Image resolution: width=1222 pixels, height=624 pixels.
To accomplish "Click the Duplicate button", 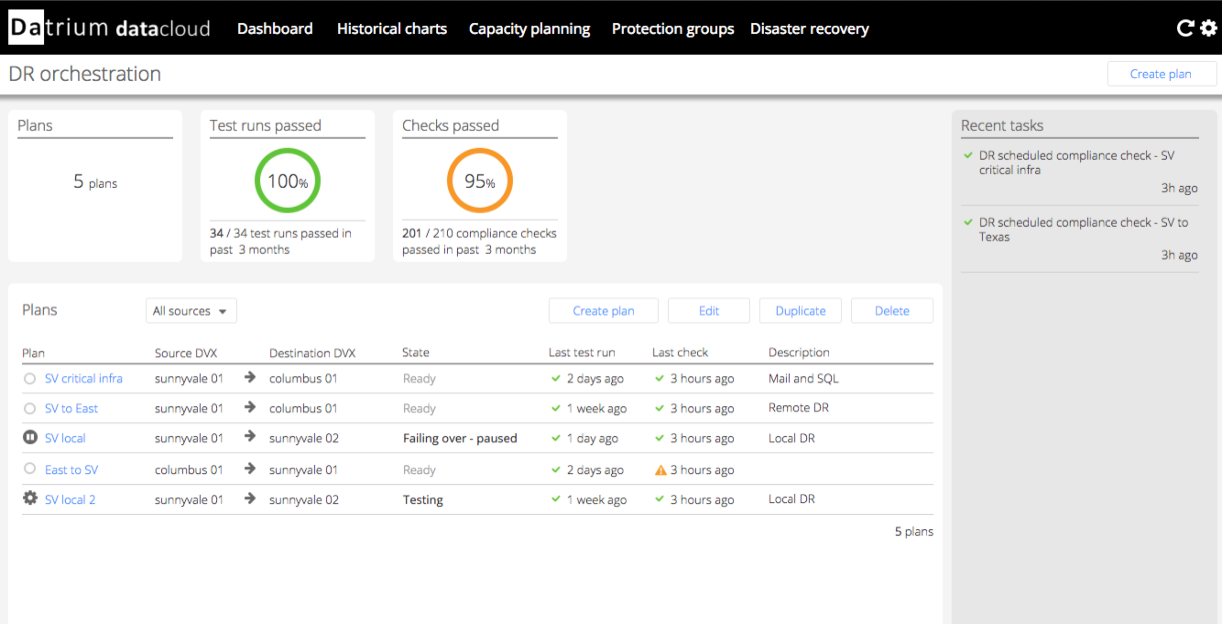I will (801, 311).
